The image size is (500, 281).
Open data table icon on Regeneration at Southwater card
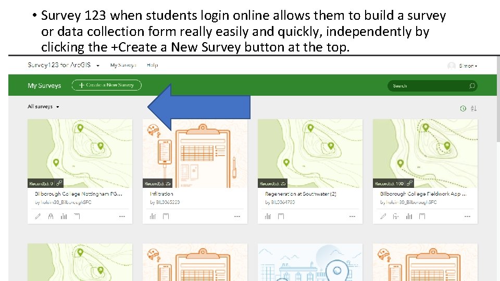click(x=281, y=216)
